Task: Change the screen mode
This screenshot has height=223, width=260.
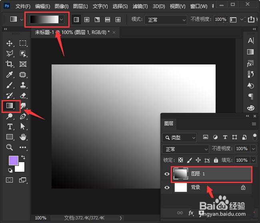Action: click(22, 180)
